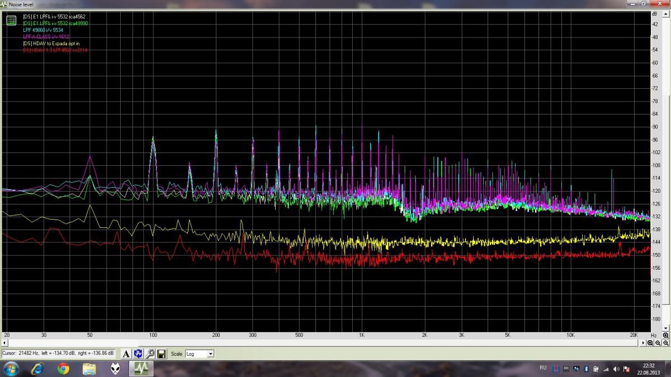Click the magenta legend entry 'LPF A-CLASS i/v 1612'

(46, 37)
